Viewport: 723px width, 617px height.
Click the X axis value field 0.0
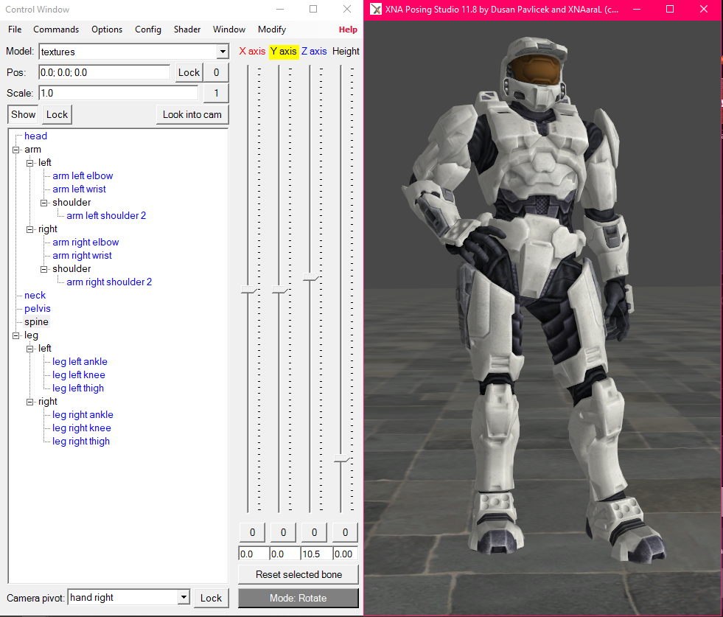[x=254, y=554]
